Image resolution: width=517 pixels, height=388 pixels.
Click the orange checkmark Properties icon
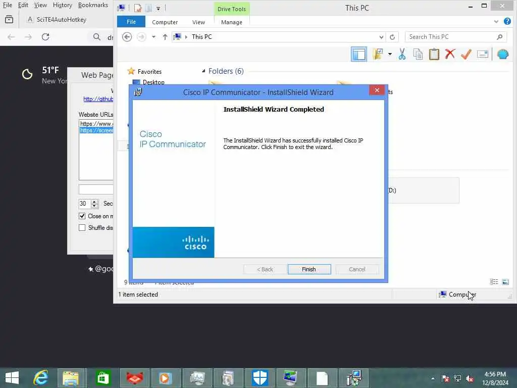[x=466, y=54]
